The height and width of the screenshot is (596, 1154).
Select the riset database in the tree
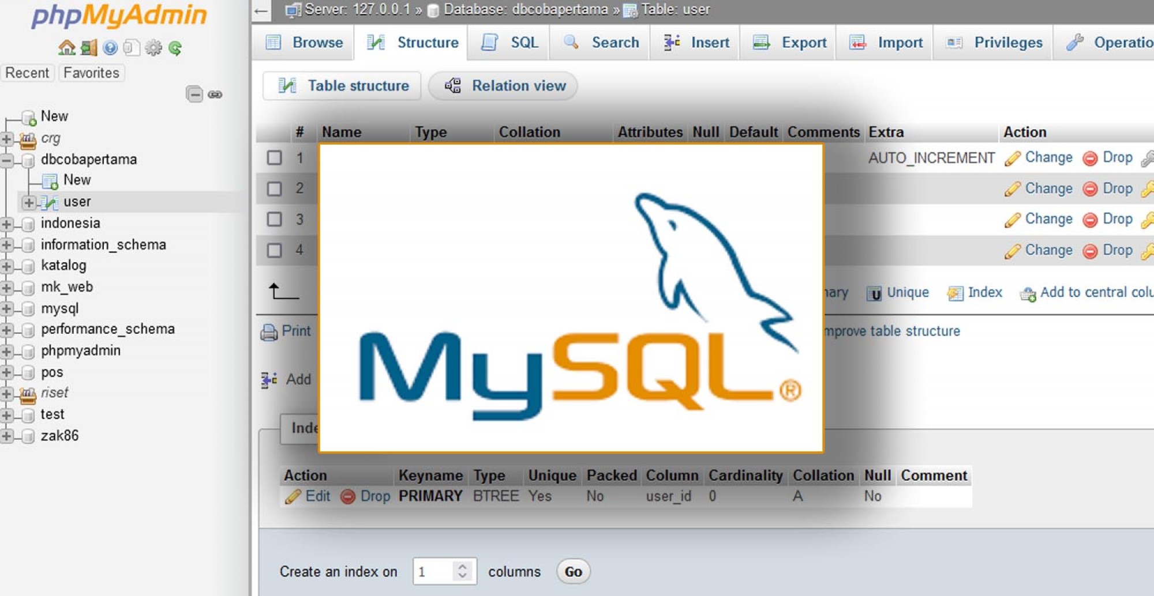pyautogui.click(x=54, y=393)
